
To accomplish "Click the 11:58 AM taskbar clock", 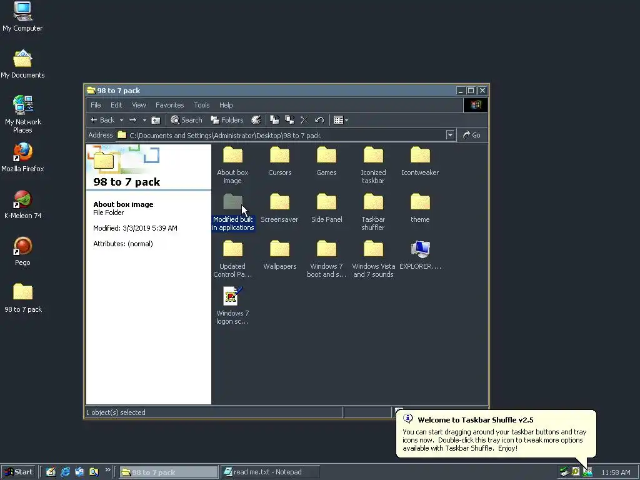I will (616, 472).
